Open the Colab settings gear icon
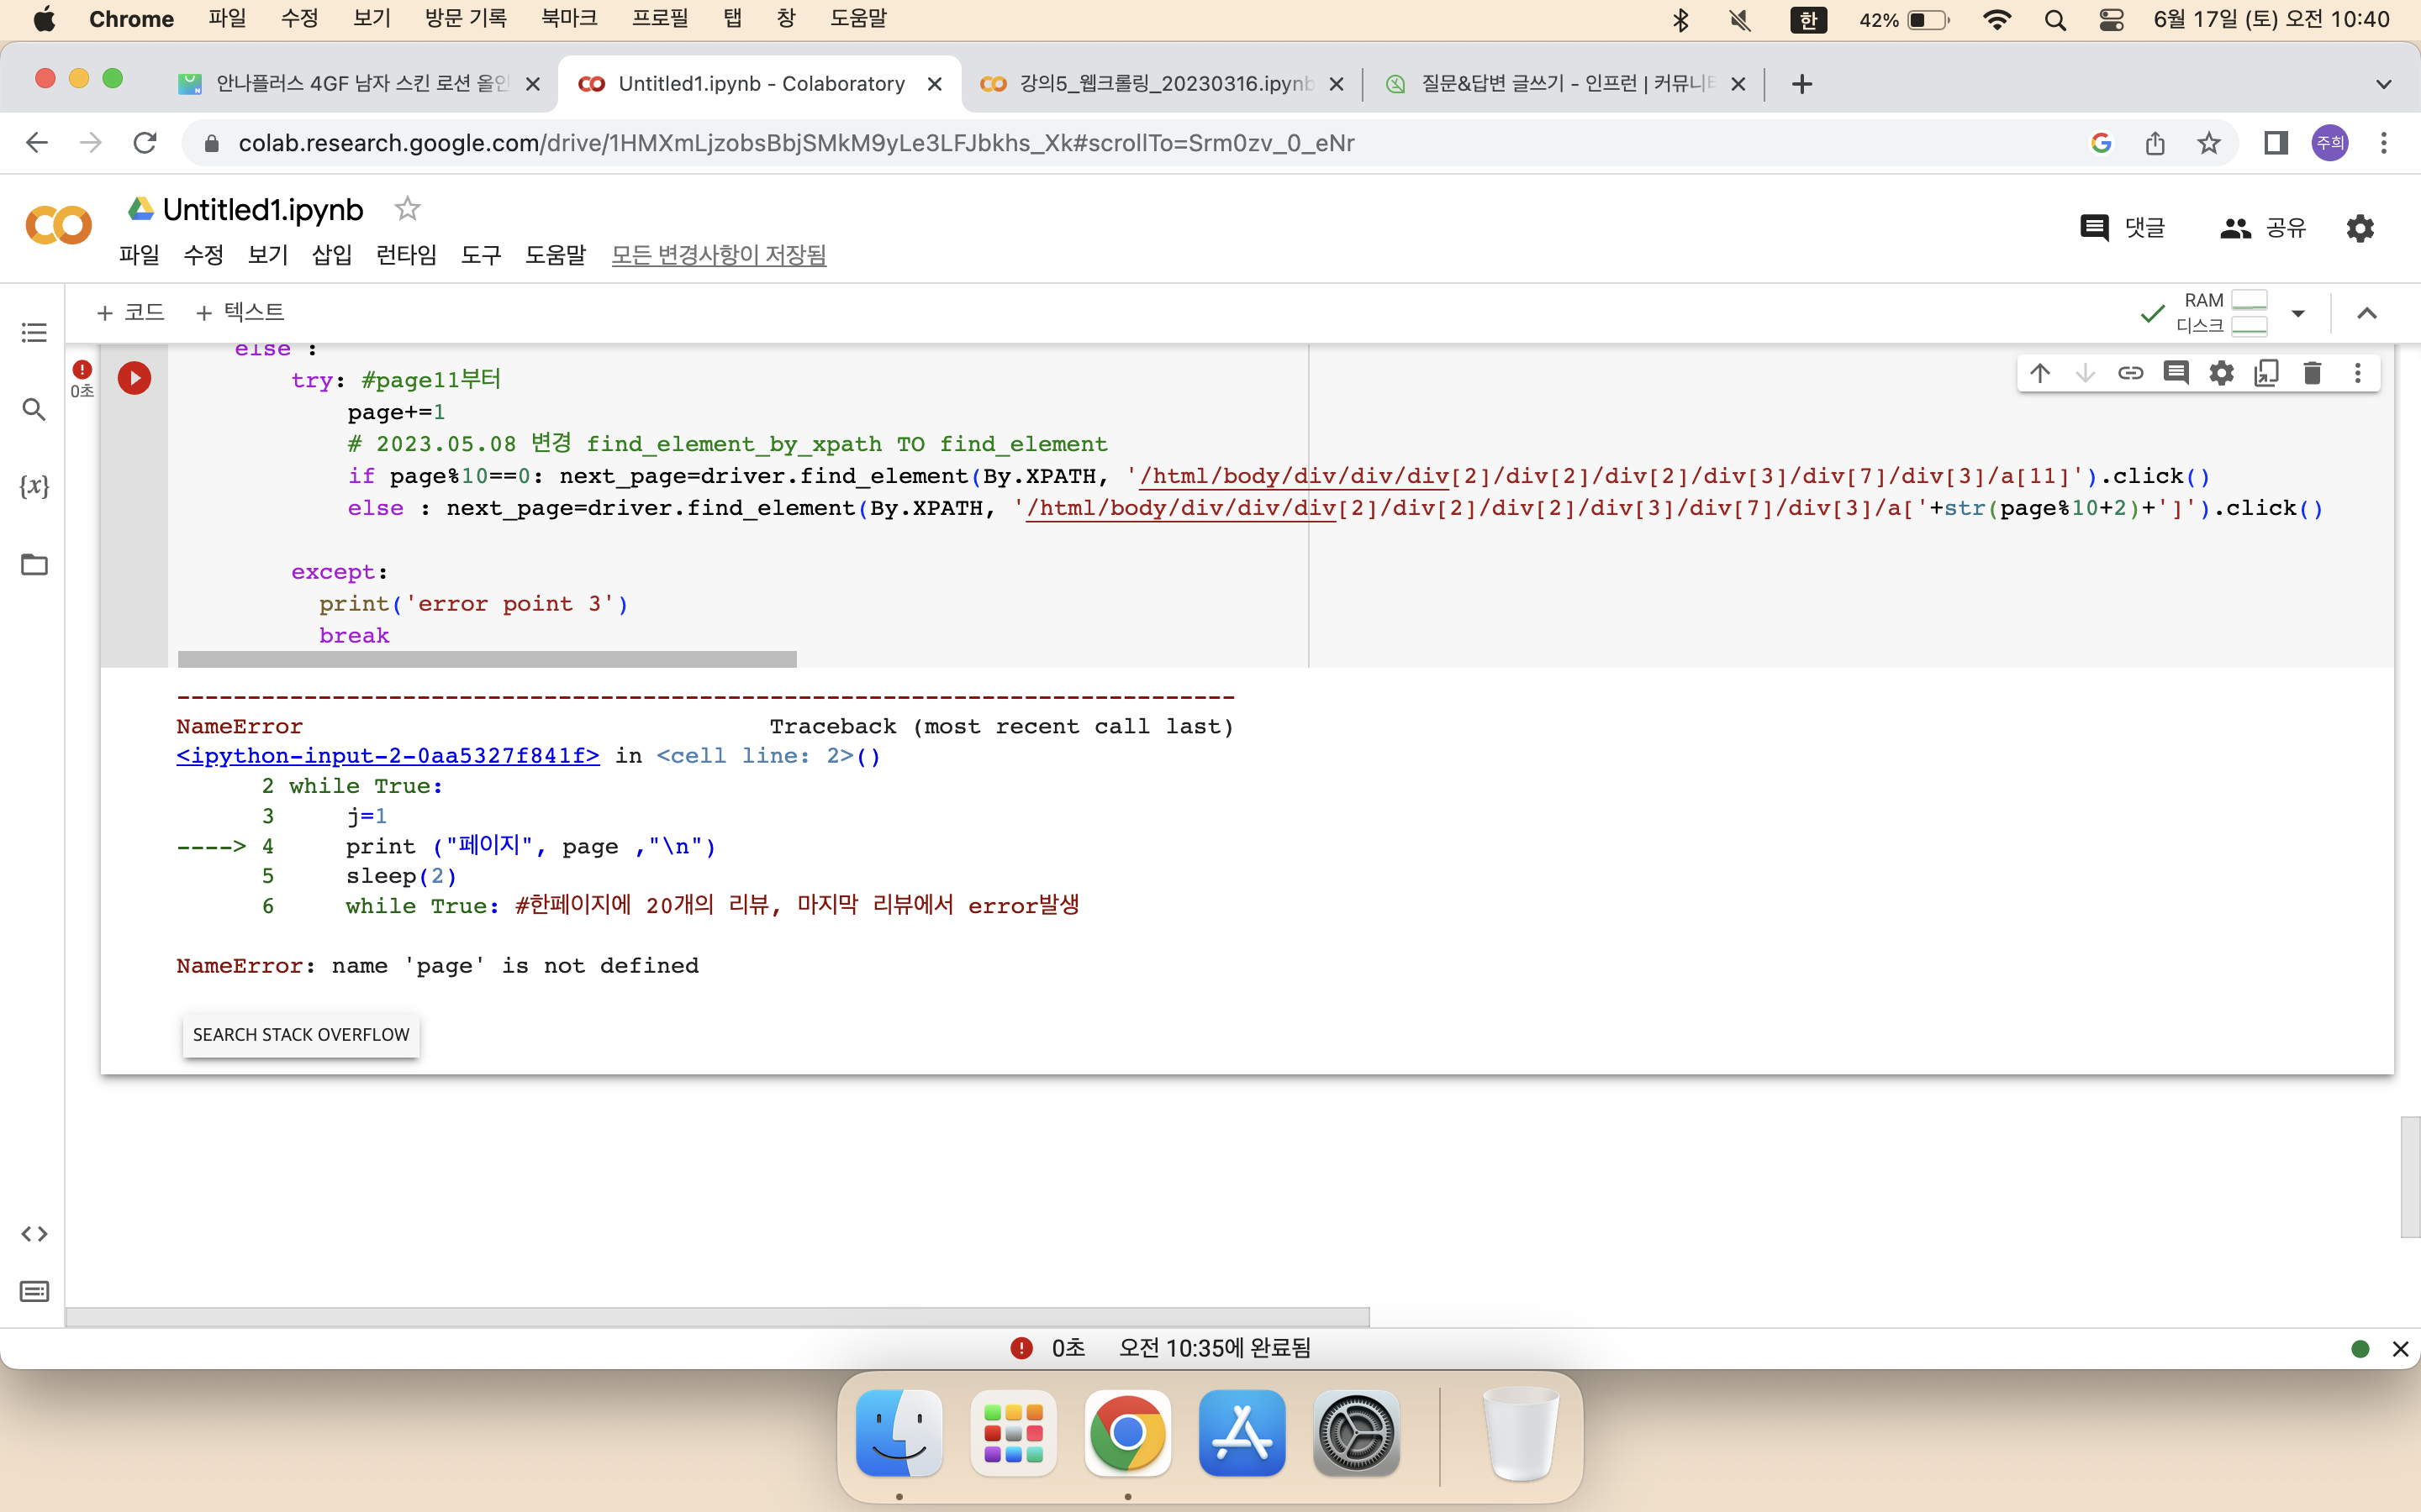 pos(2360,228)
